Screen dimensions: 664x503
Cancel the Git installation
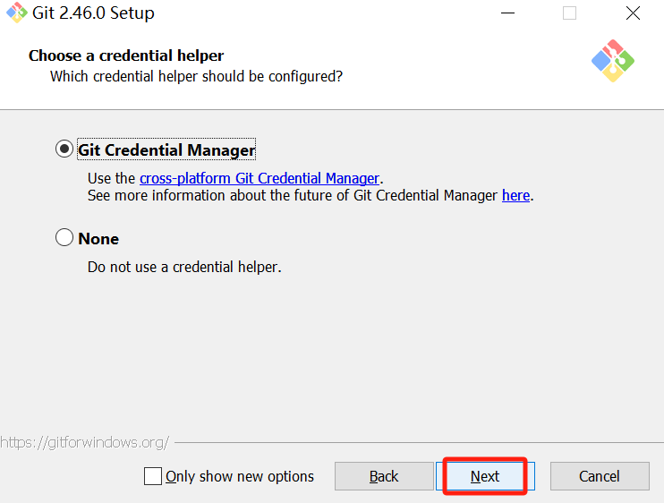[x=599, y=476]
